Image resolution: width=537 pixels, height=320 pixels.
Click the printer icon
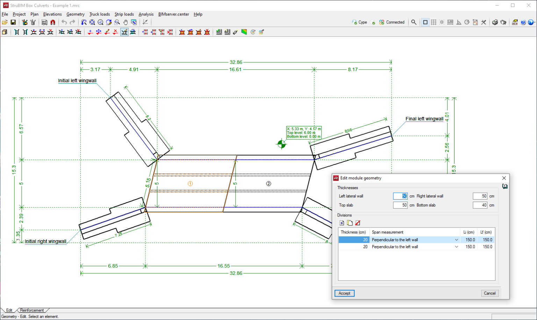click(495, 22)
